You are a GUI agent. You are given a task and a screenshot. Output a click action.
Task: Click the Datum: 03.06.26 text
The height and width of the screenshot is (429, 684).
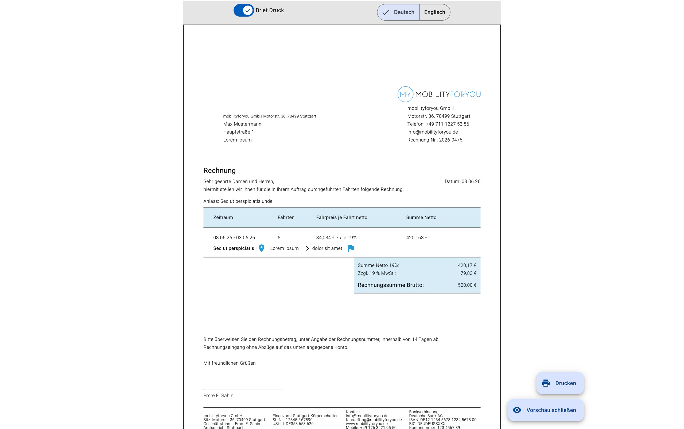[462, 181]
